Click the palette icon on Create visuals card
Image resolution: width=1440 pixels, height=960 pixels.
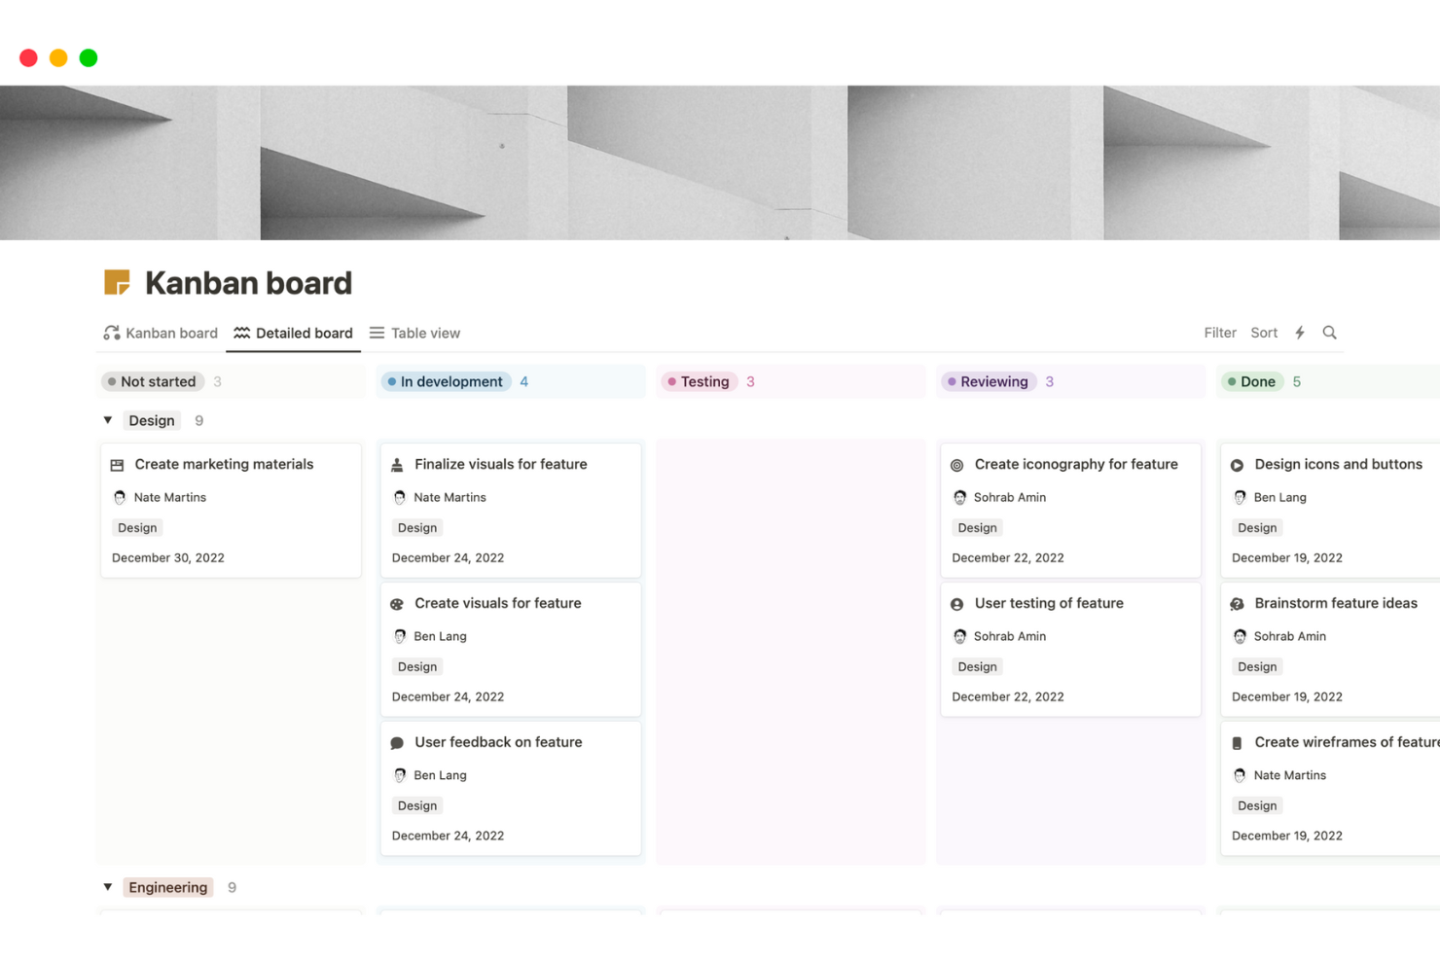[x=399, y=603]
